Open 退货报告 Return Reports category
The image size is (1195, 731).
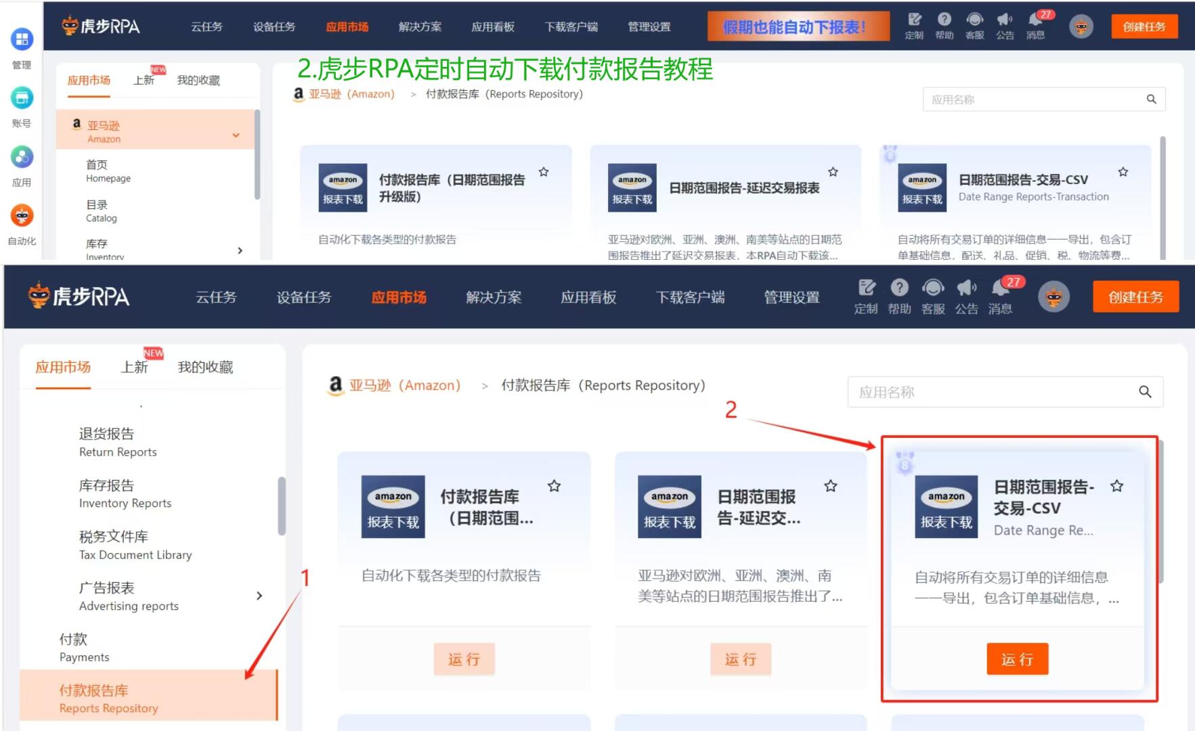pos(118,442)
